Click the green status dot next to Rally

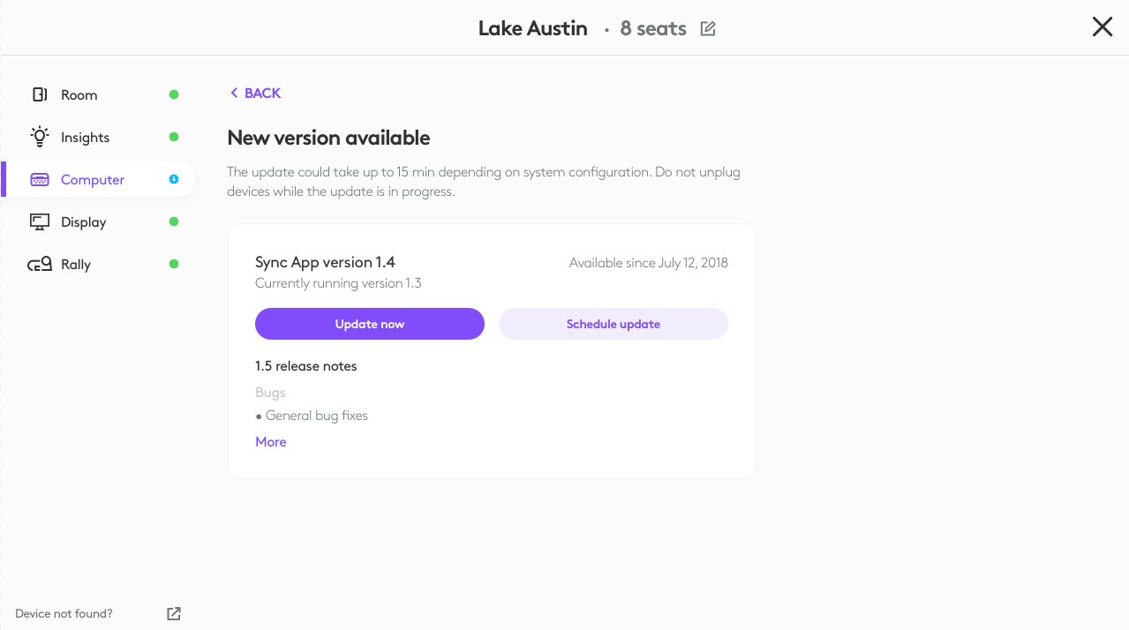tap(174, 264)
